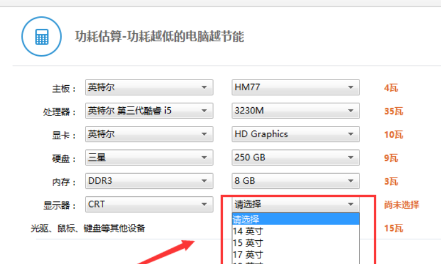Click the 光驱、鼠标、键盘等其他设备 label

[88, 228]
